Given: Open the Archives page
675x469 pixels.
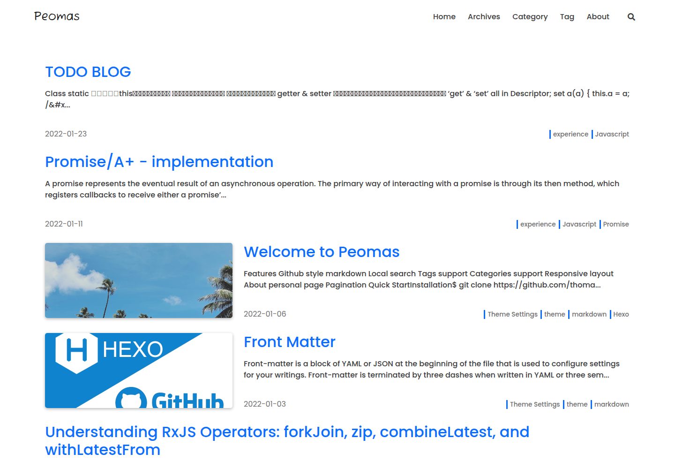Looking at the screenshot, I should 484,16.
